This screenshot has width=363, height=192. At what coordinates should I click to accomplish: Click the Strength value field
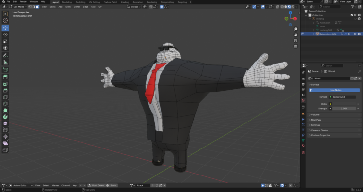345,108
